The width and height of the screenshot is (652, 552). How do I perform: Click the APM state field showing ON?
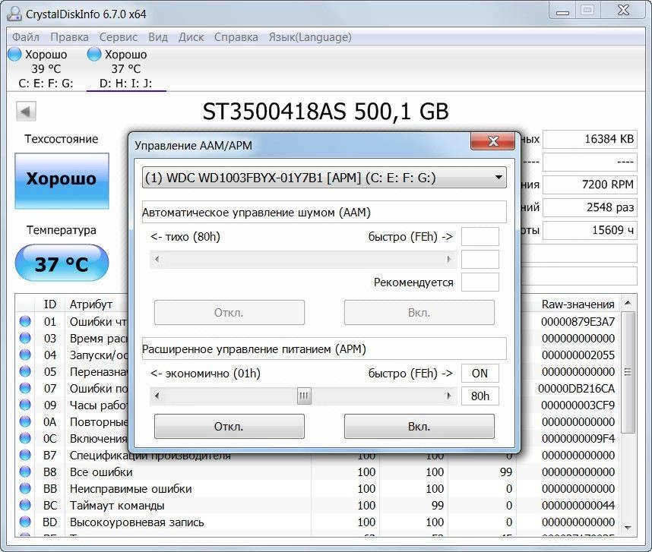tap(480, 373)
